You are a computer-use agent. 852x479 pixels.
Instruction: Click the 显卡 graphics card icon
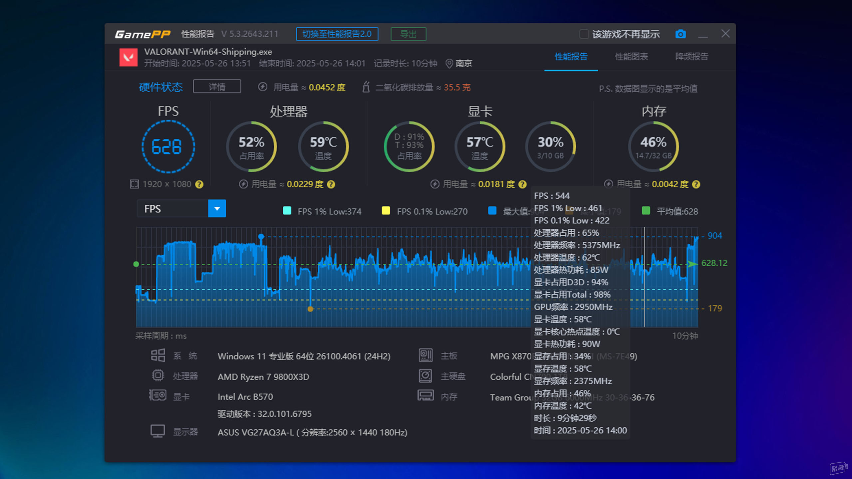pos(158,395)
